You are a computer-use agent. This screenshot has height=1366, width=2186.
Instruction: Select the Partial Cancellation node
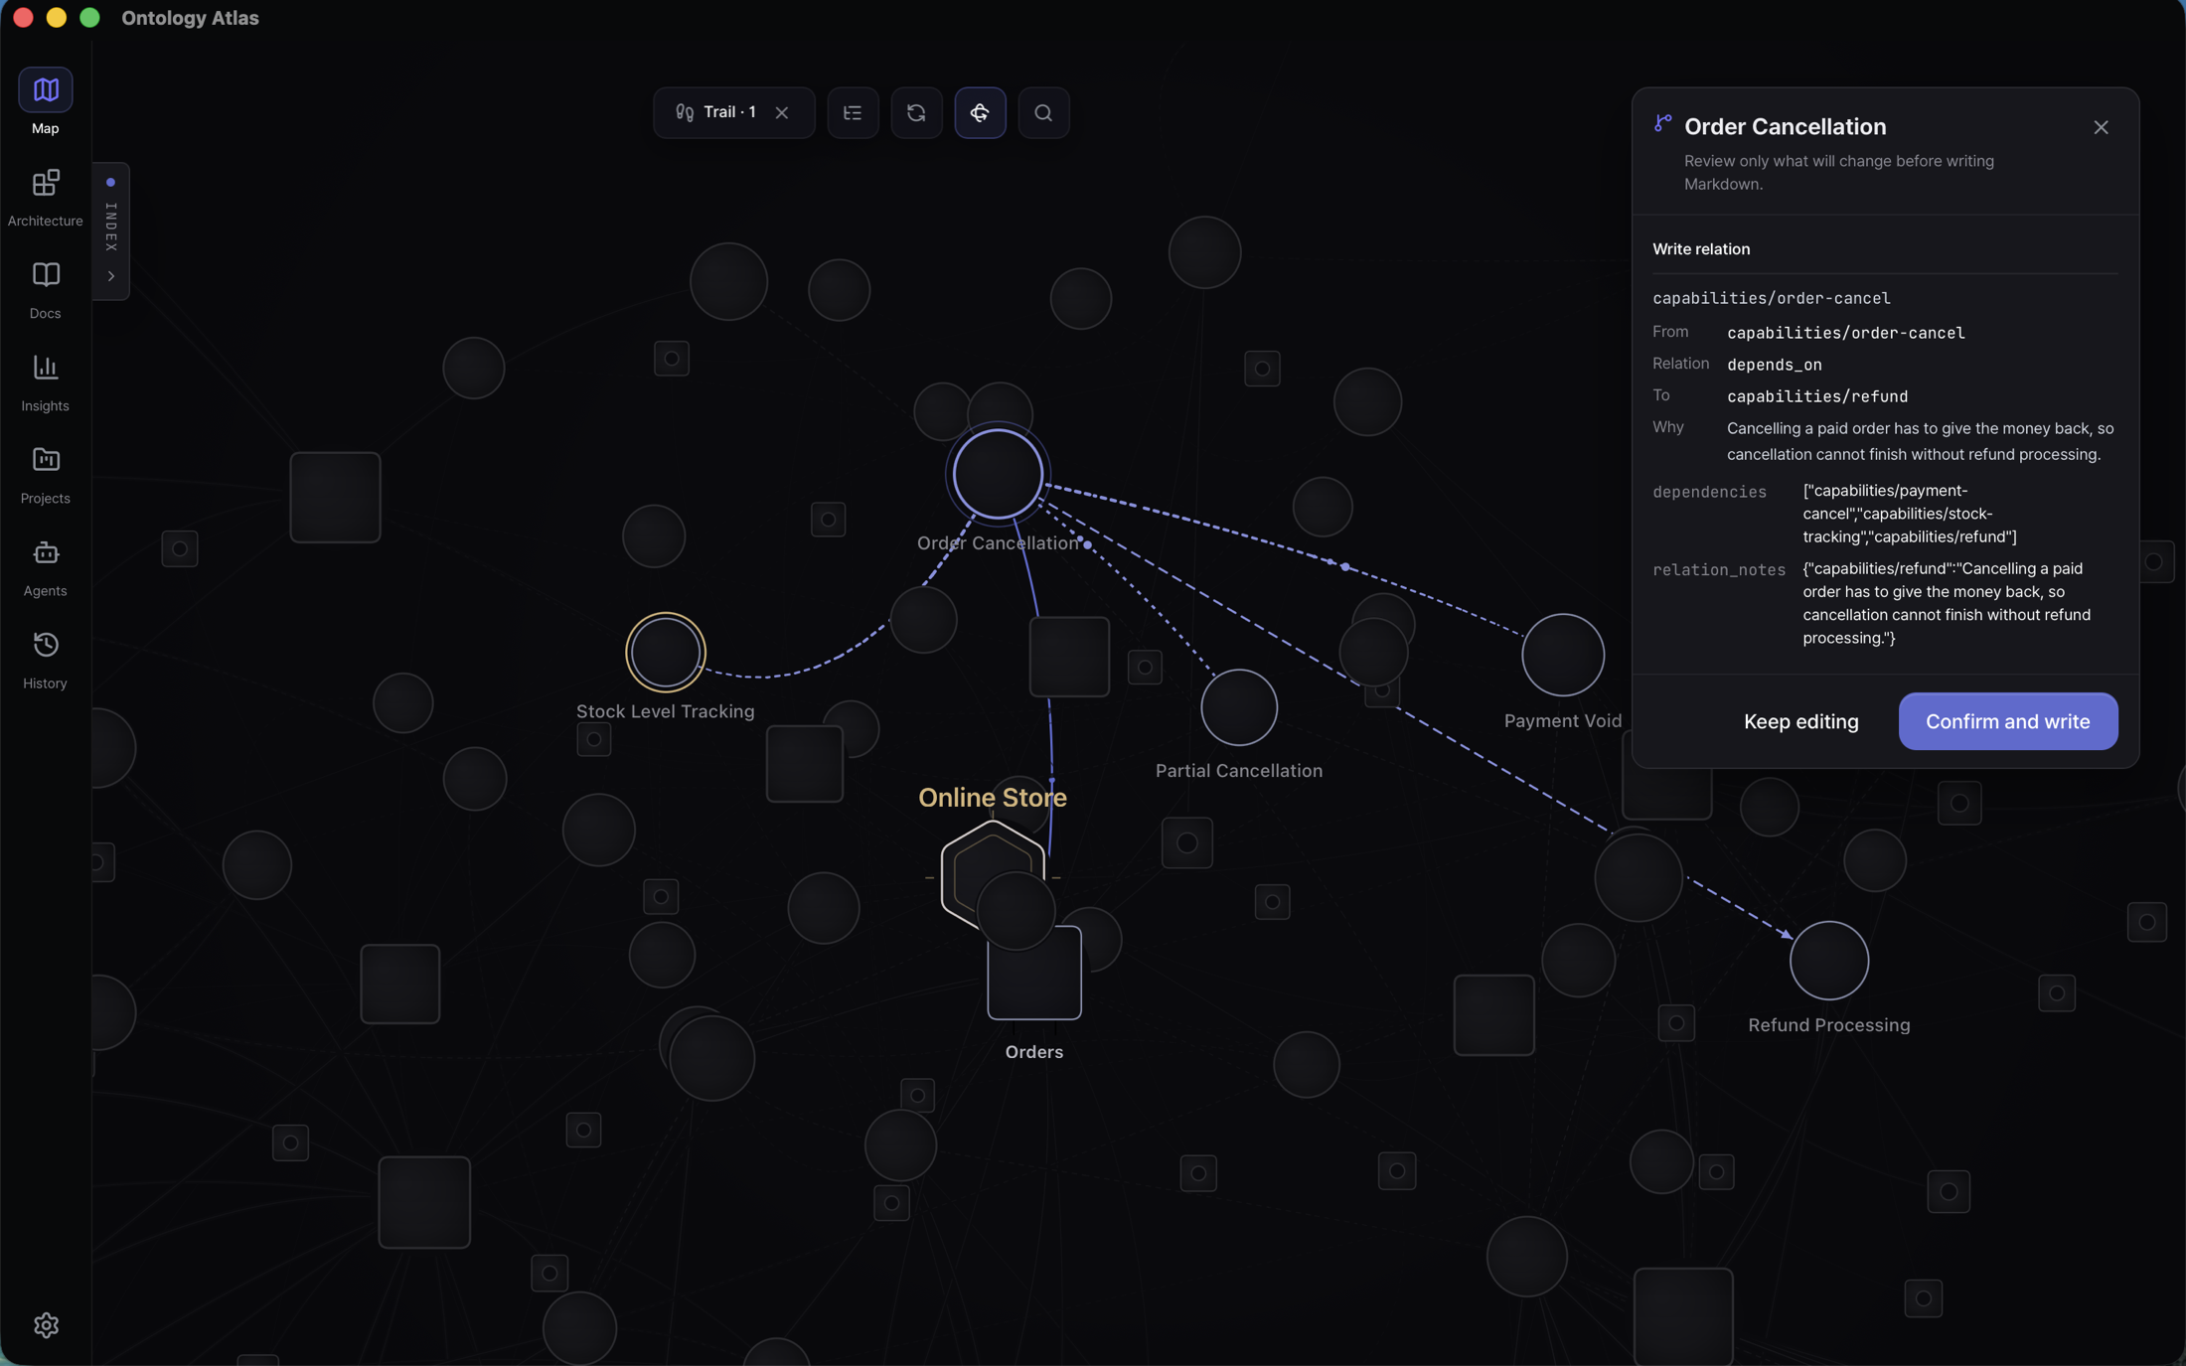1238,707
